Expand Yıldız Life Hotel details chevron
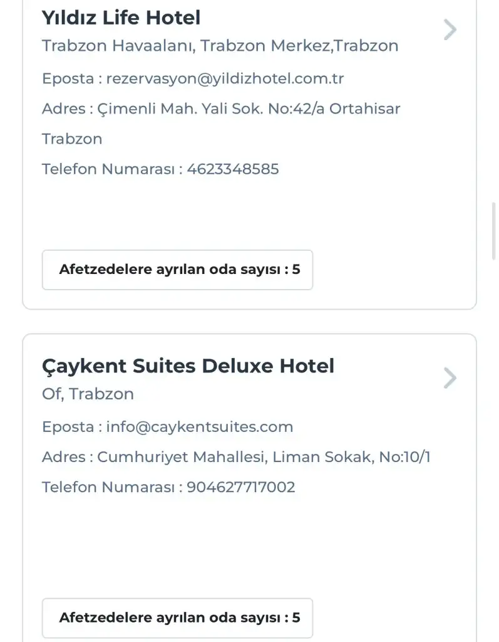Screen dimensions: 499x642 click(x=450, y=29)
